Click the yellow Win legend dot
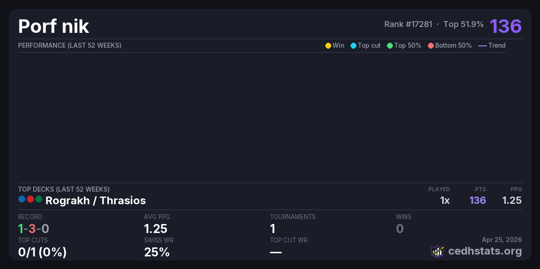The width and height of the screenshot is (540, 269). [328, 45]
